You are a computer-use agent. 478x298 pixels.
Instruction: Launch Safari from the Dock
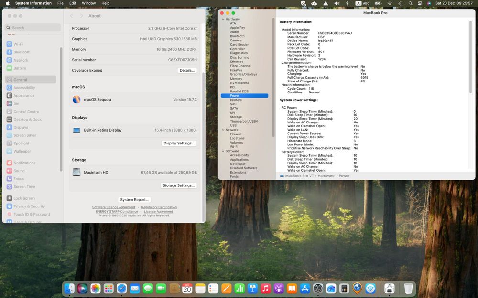pos(121,288)
